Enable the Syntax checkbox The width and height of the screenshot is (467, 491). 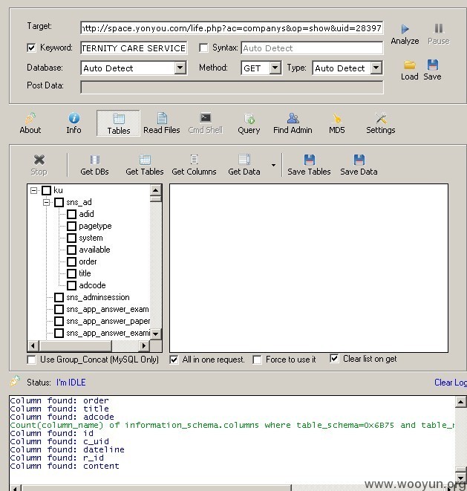tap(203, 48)
